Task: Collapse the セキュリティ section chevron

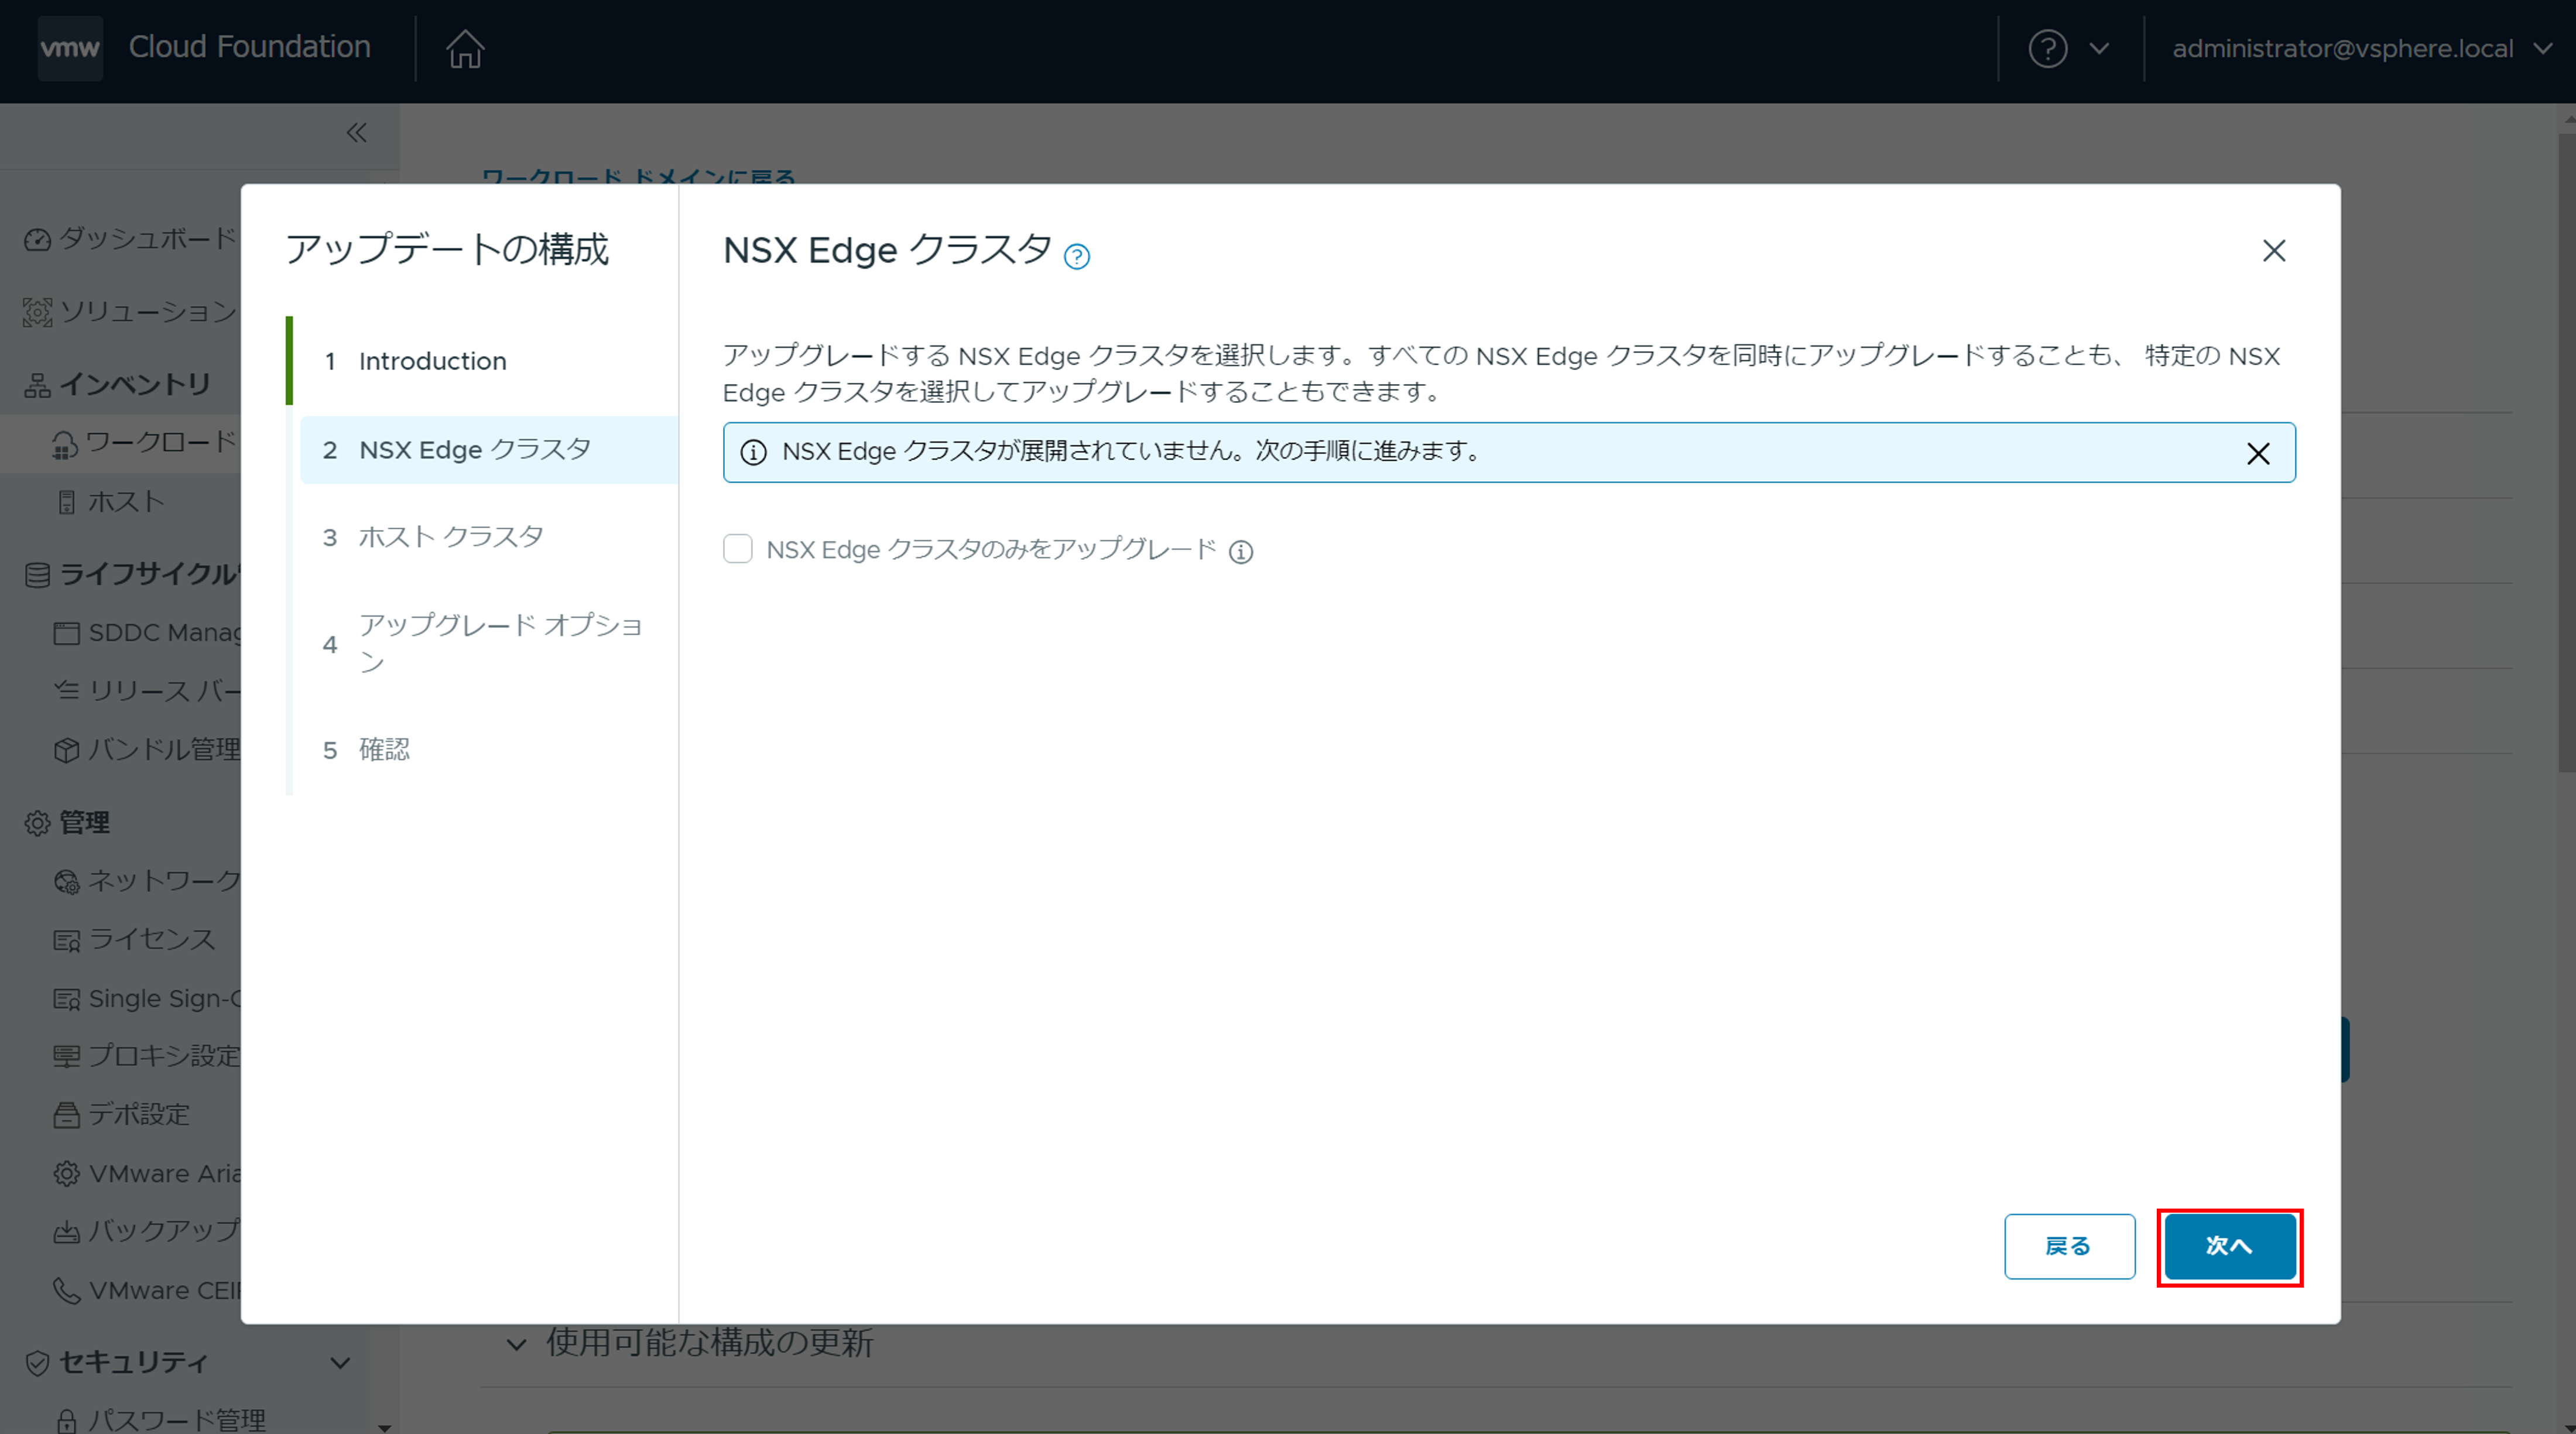Action: (340, 1362)
